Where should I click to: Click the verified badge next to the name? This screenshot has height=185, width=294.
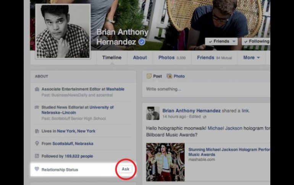142,42
